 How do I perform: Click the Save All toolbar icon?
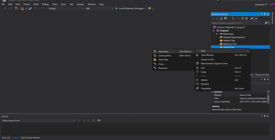pos(30,8)
